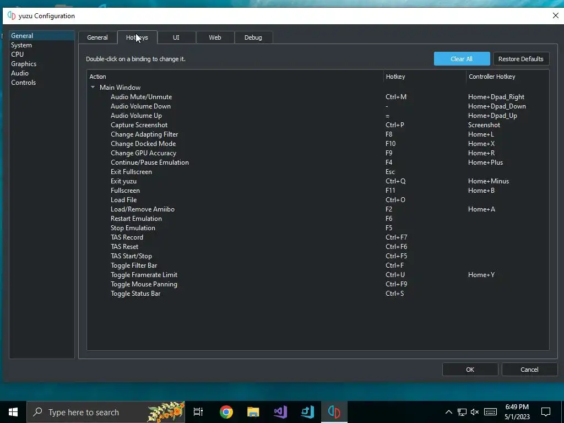Viewport: 564px width, 423px height.
Task: Select the Exit Fullscreen action
Action: pos(131,172)
